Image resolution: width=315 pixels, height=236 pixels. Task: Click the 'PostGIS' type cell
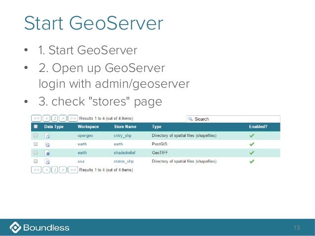click(x=159, y=144)
